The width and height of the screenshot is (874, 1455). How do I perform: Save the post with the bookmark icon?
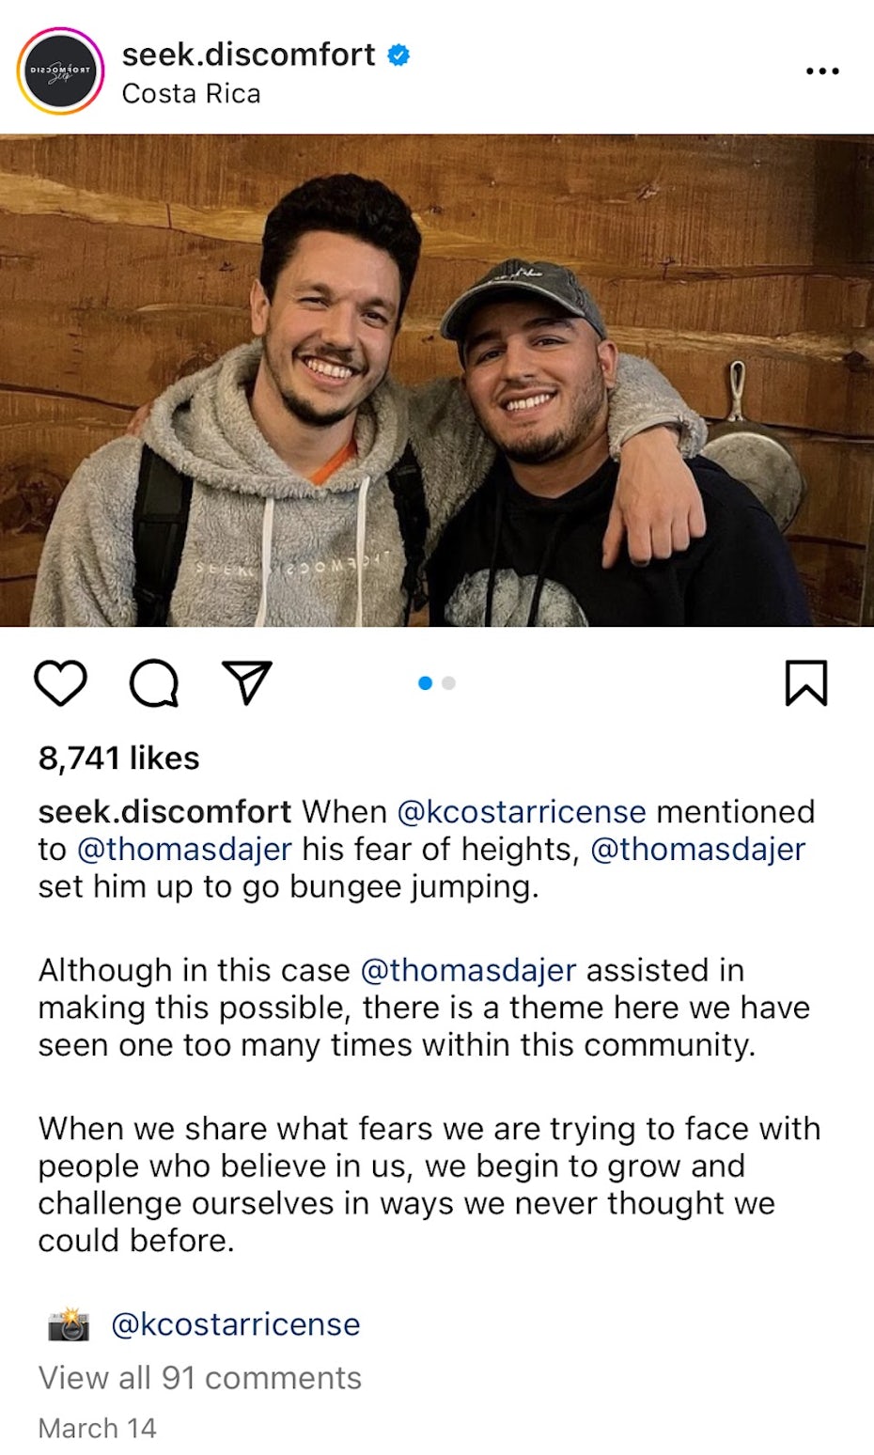coord(805,682)
